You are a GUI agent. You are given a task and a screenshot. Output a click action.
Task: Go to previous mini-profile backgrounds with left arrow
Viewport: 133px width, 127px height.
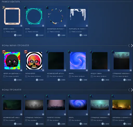tap(129, 46)
